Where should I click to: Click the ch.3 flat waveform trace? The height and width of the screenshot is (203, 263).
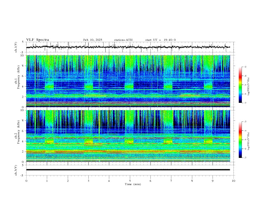128,170
